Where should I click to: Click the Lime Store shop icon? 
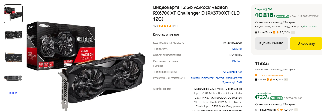pos(256,32)
